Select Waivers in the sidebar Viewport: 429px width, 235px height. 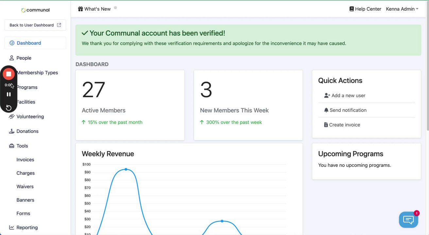coord(25,187)
